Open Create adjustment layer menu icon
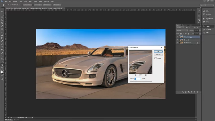 [189, 92]
